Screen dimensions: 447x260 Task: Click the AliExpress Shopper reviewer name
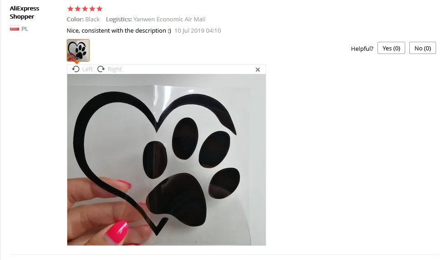click(25, 13)
